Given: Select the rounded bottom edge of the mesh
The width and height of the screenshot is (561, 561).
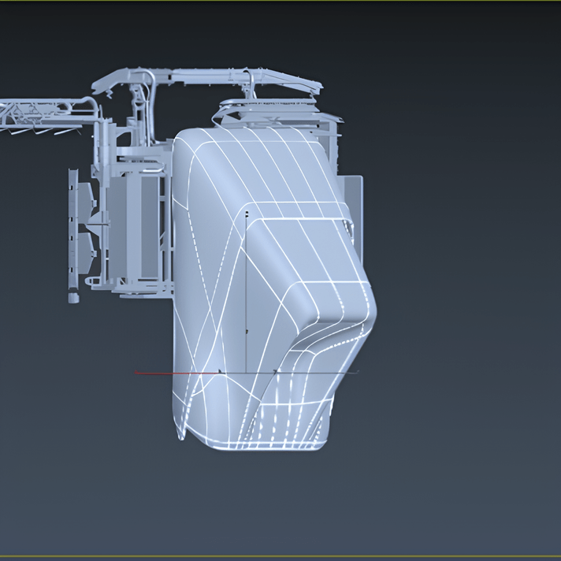Looking at the screenshot, I should [x=260, y=445].
